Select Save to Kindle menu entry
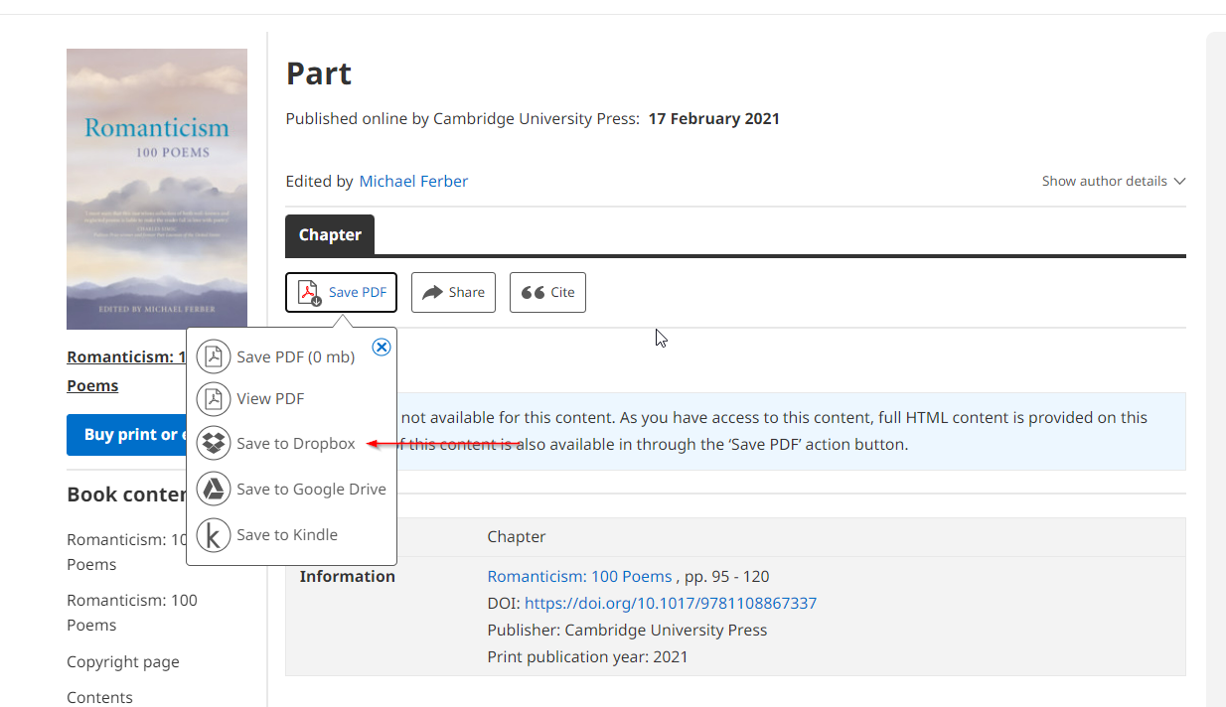This screenshot has width=1226, height=707. [x=287, y=535]
